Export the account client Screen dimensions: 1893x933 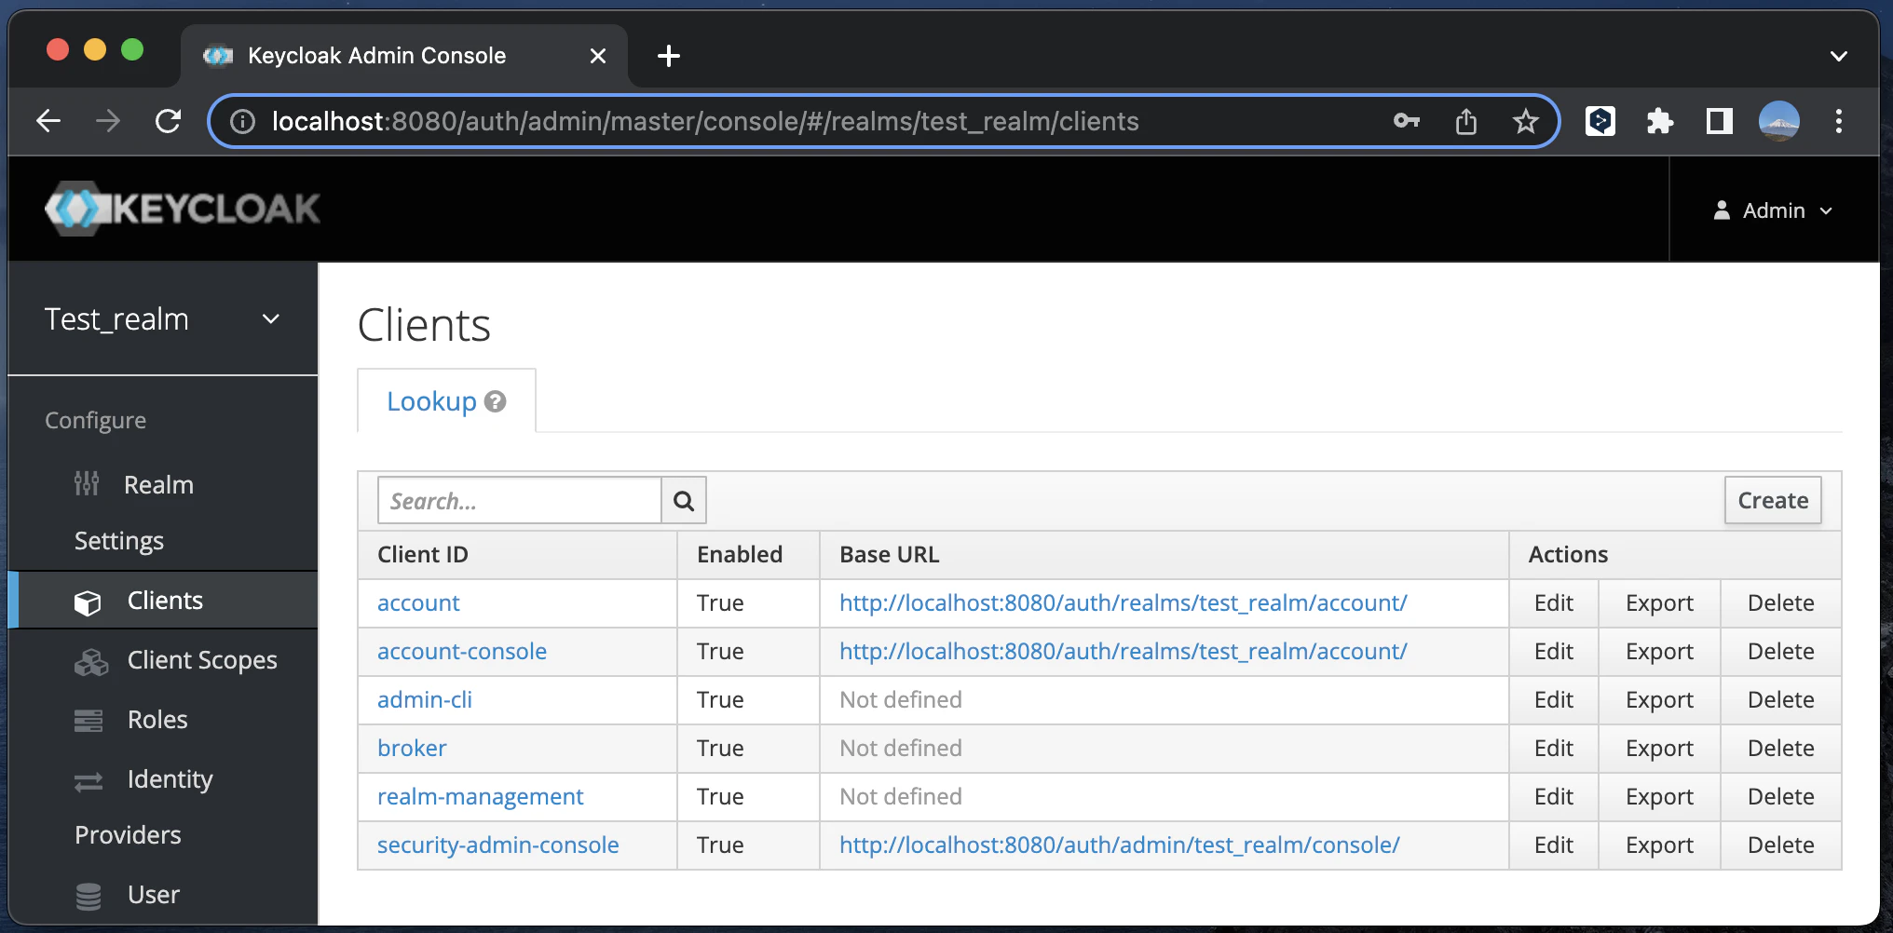pos(1659,603)
